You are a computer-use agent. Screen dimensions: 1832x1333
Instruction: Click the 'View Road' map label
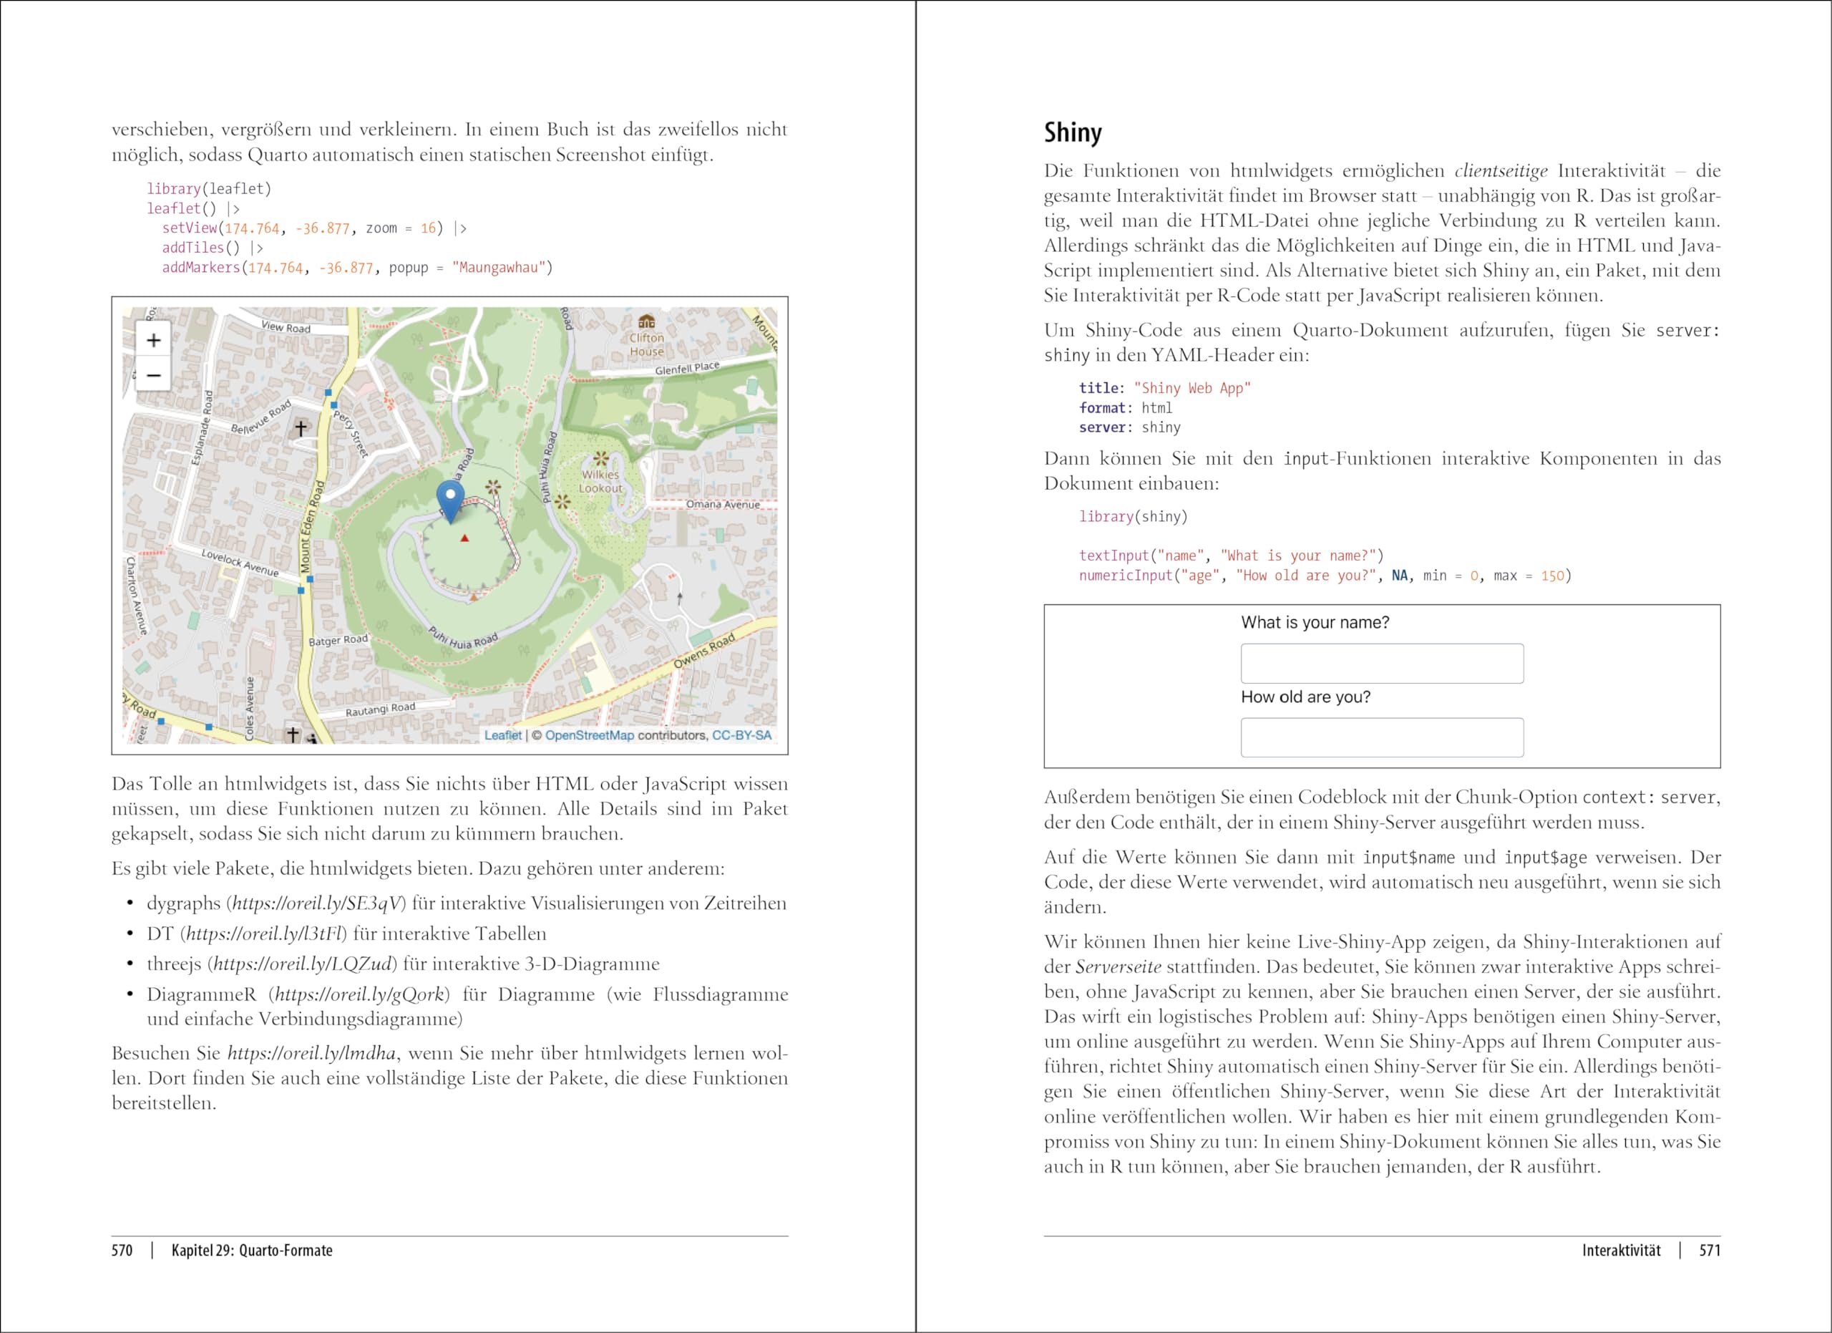point(286,327)
